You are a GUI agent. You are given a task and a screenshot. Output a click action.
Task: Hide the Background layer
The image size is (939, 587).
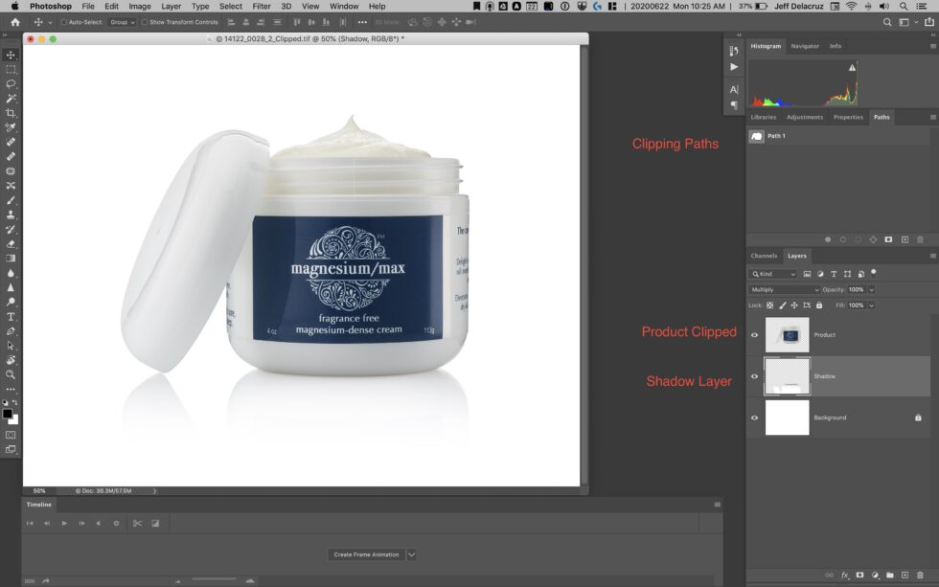(x=755, y=418)
